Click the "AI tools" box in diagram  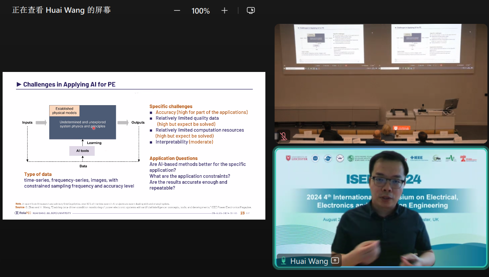click(82, 151)
